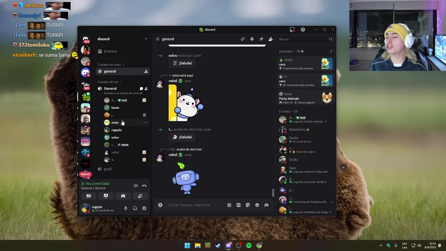Toggle camera on or off
This screenshot has height=251, width=446.
pyautogui.click(x=89, y=196)
